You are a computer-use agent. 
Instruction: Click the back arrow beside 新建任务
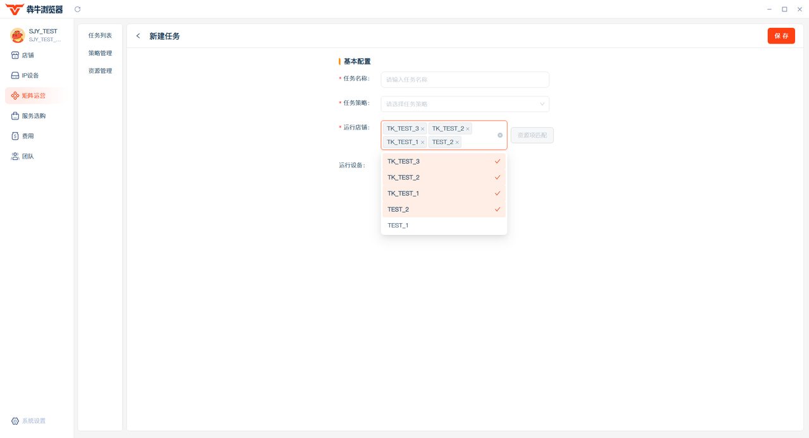coord(138,36)
